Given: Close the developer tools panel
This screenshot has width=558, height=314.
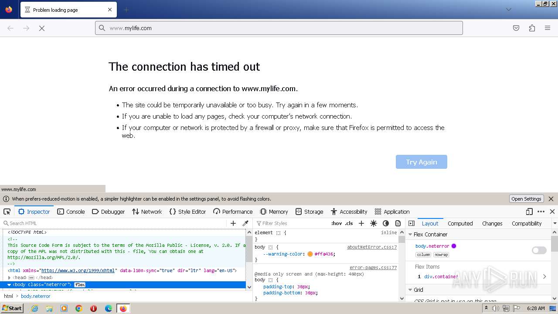Looking at the screenshot, I should (552, 212).
